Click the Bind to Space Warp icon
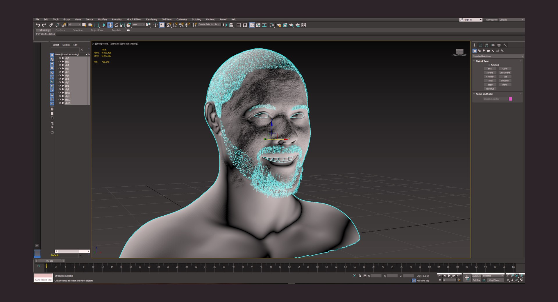Screen dimensions: 558x302 tap(64, 25)
